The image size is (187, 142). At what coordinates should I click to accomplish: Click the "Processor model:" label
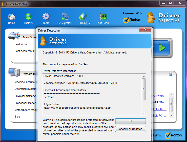(x=25, y=103)
